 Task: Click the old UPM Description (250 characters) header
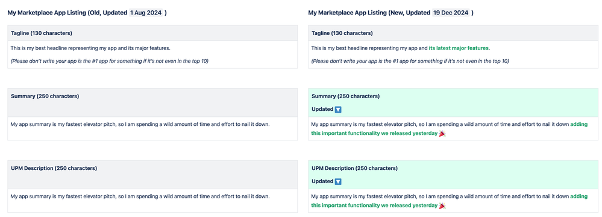[152, 175]
